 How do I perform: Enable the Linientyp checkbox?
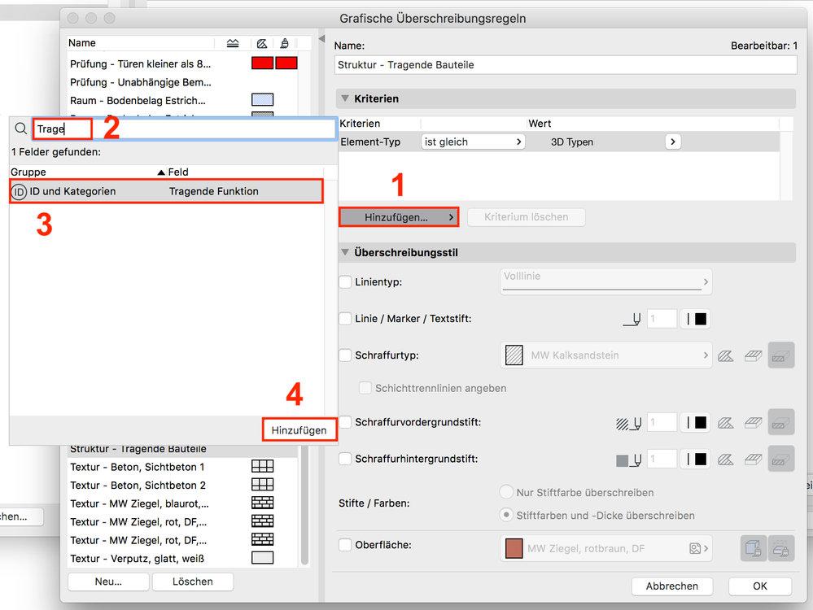coord(345,282)
